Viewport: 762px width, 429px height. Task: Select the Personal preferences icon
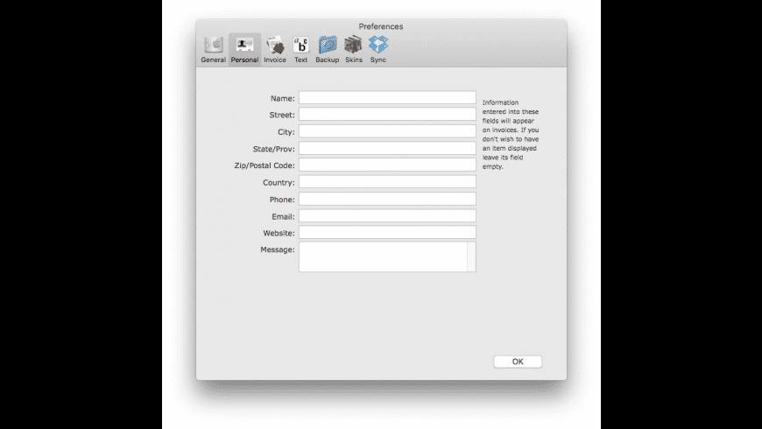point(244,50)
